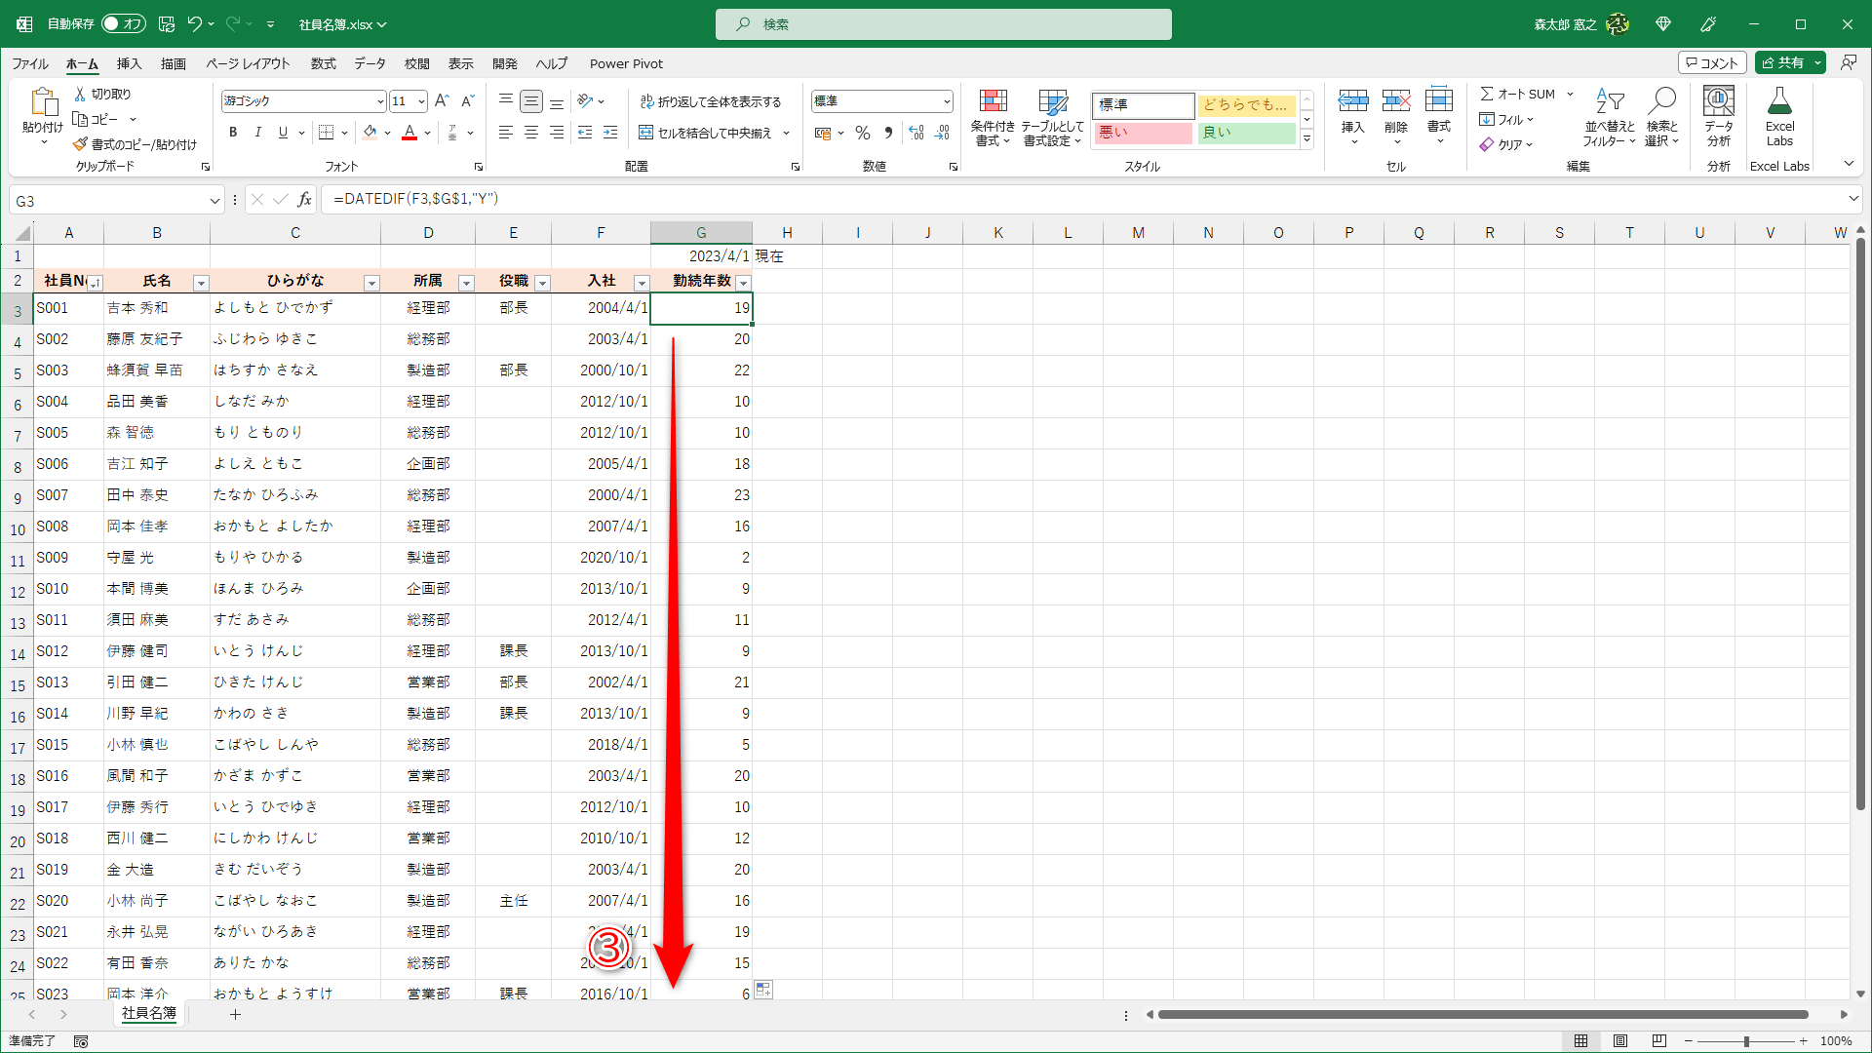Switch to the Page Layout tab

click(248, 63)
